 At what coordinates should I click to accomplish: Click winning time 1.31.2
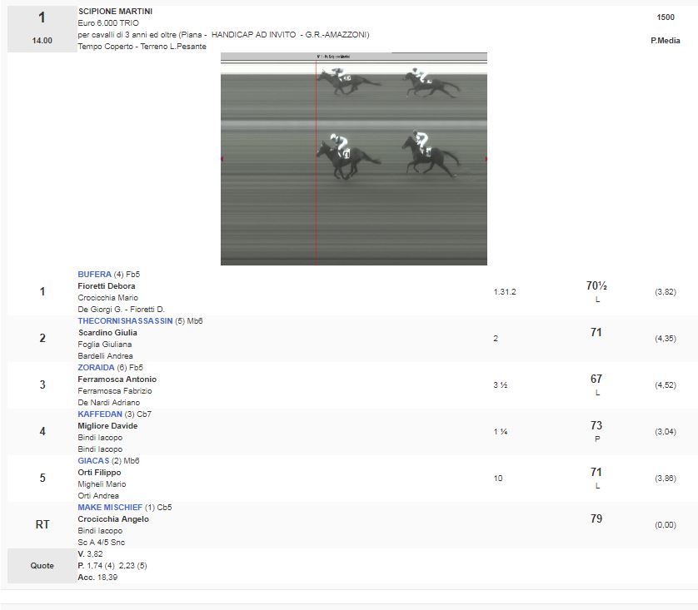tap(504, 292)
